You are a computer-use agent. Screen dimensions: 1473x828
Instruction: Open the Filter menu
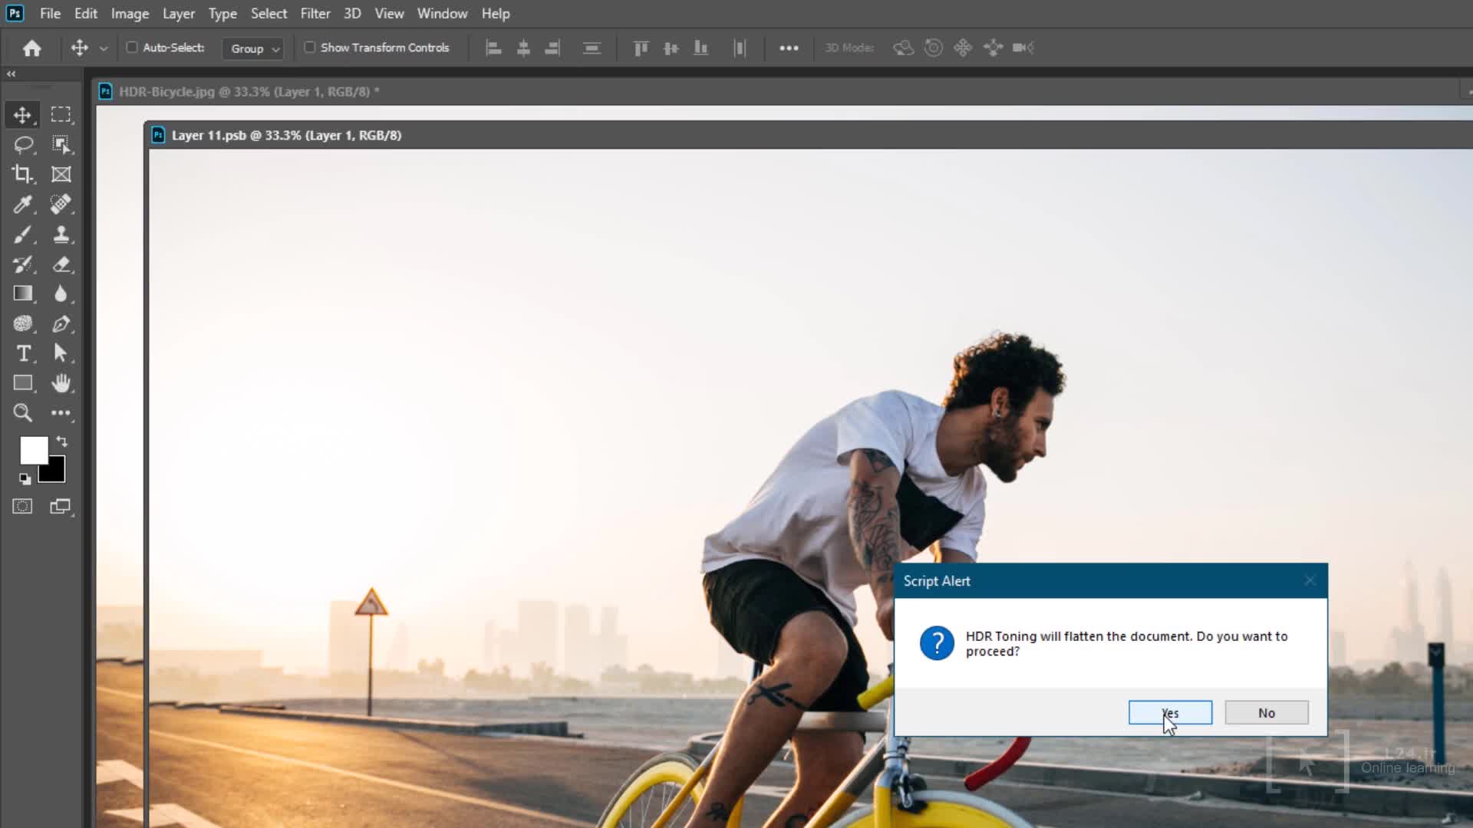315,14
